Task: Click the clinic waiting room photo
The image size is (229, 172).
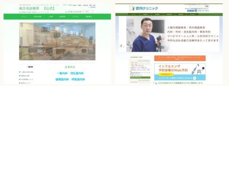Action: click(57, 41)
